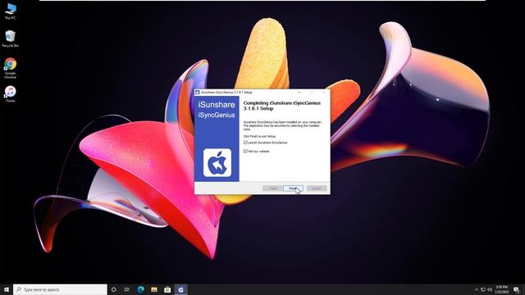Click the 'iSyncGenius' text in the blue panel
Image resolution: width=525 pixels, height=295 pixels.
(x=217, y=115)
